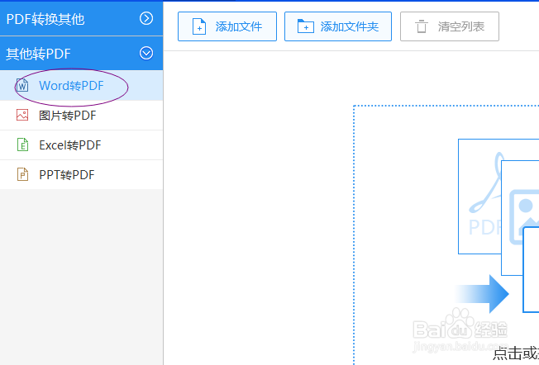Expand the PDF转换其他 section chevron
Screen dimensions: 539x365
[x=146, y=18]
